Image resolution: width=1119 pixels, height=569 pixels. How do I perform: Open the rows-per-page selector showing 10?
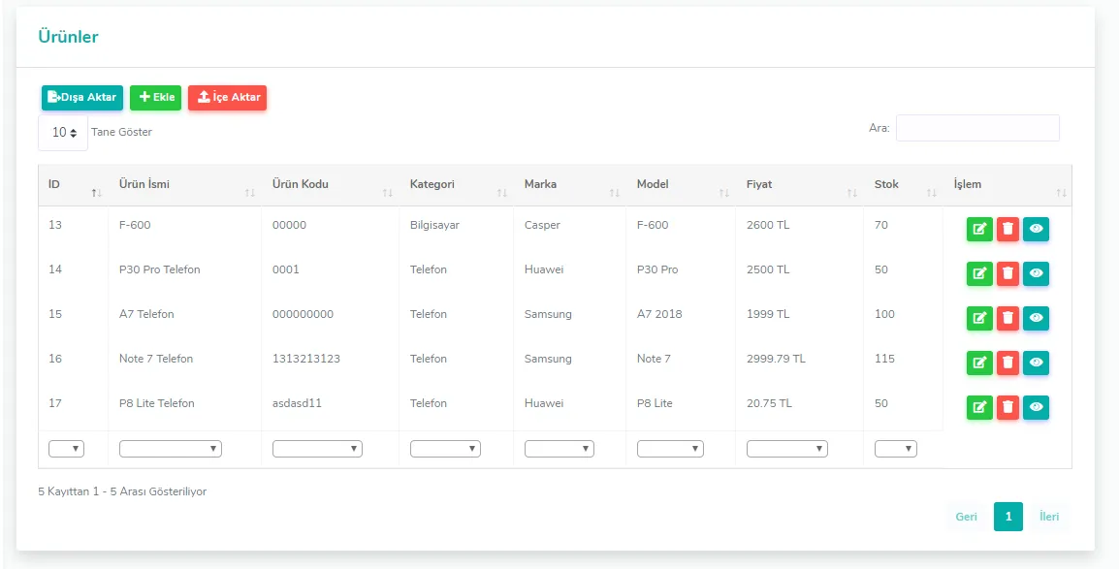pos(64,133)
